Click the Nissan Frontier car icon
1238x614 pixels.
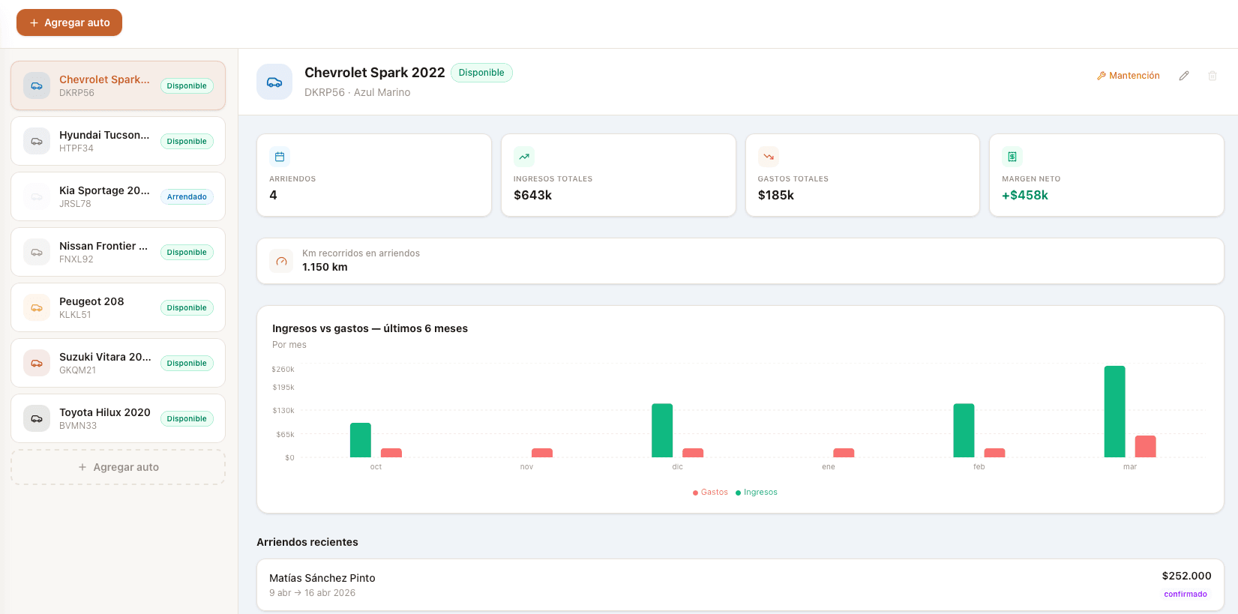(37, 252)
